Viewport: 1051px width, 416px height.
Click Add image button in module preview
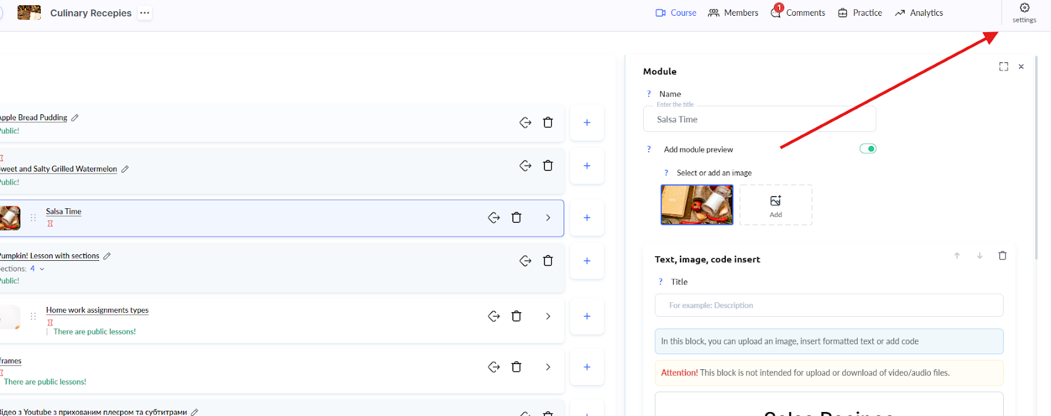tap(776, 205)
